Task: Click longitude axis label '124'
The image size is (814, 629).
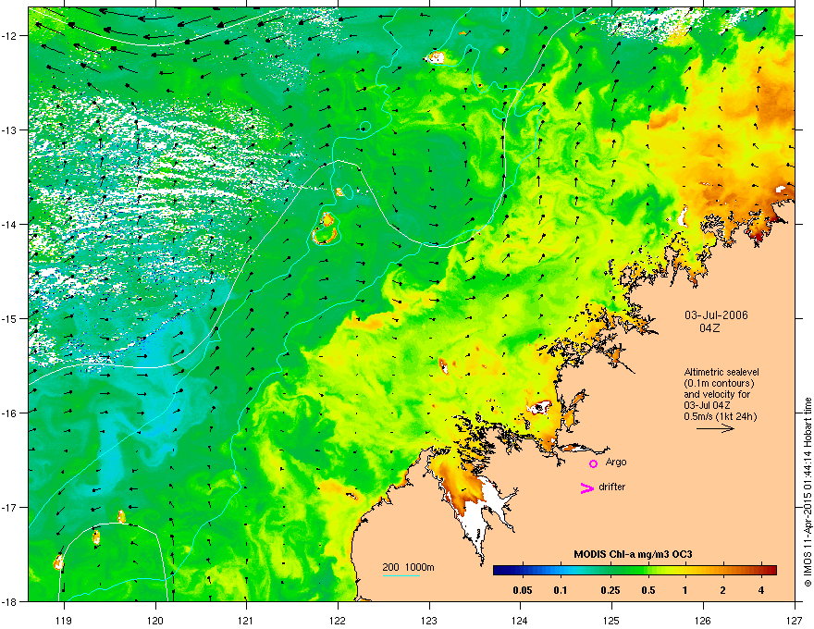Action: 520,620
